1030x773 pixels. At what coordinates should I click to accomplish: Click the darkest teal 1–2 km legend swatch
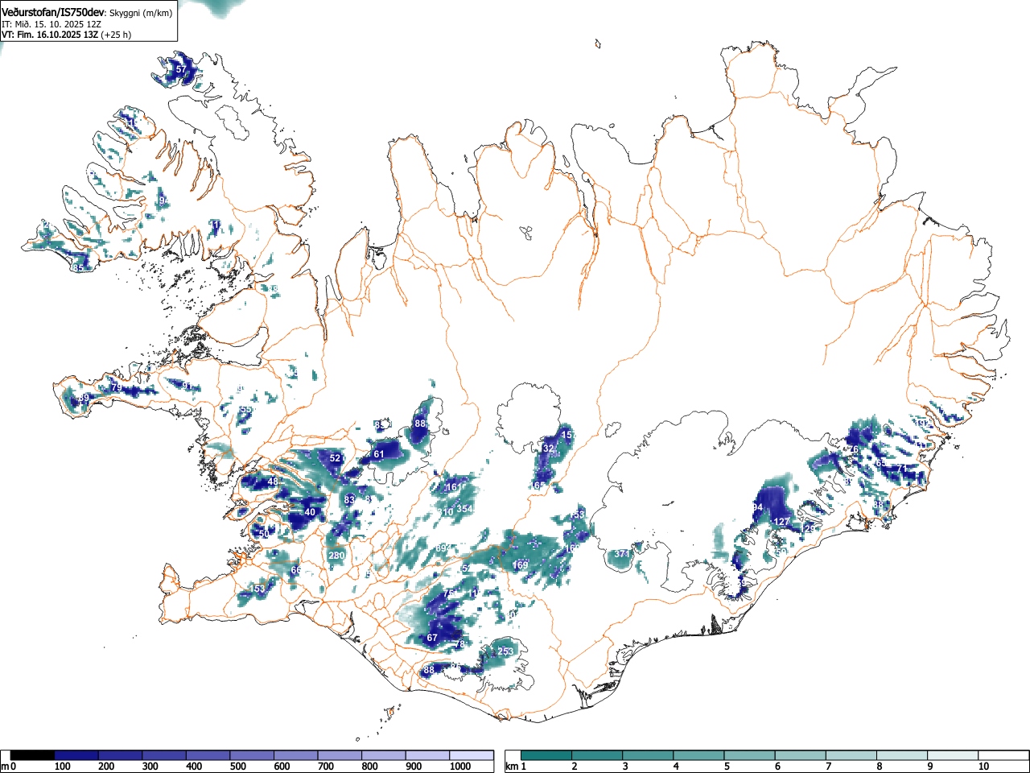click(x=546, y=755)
